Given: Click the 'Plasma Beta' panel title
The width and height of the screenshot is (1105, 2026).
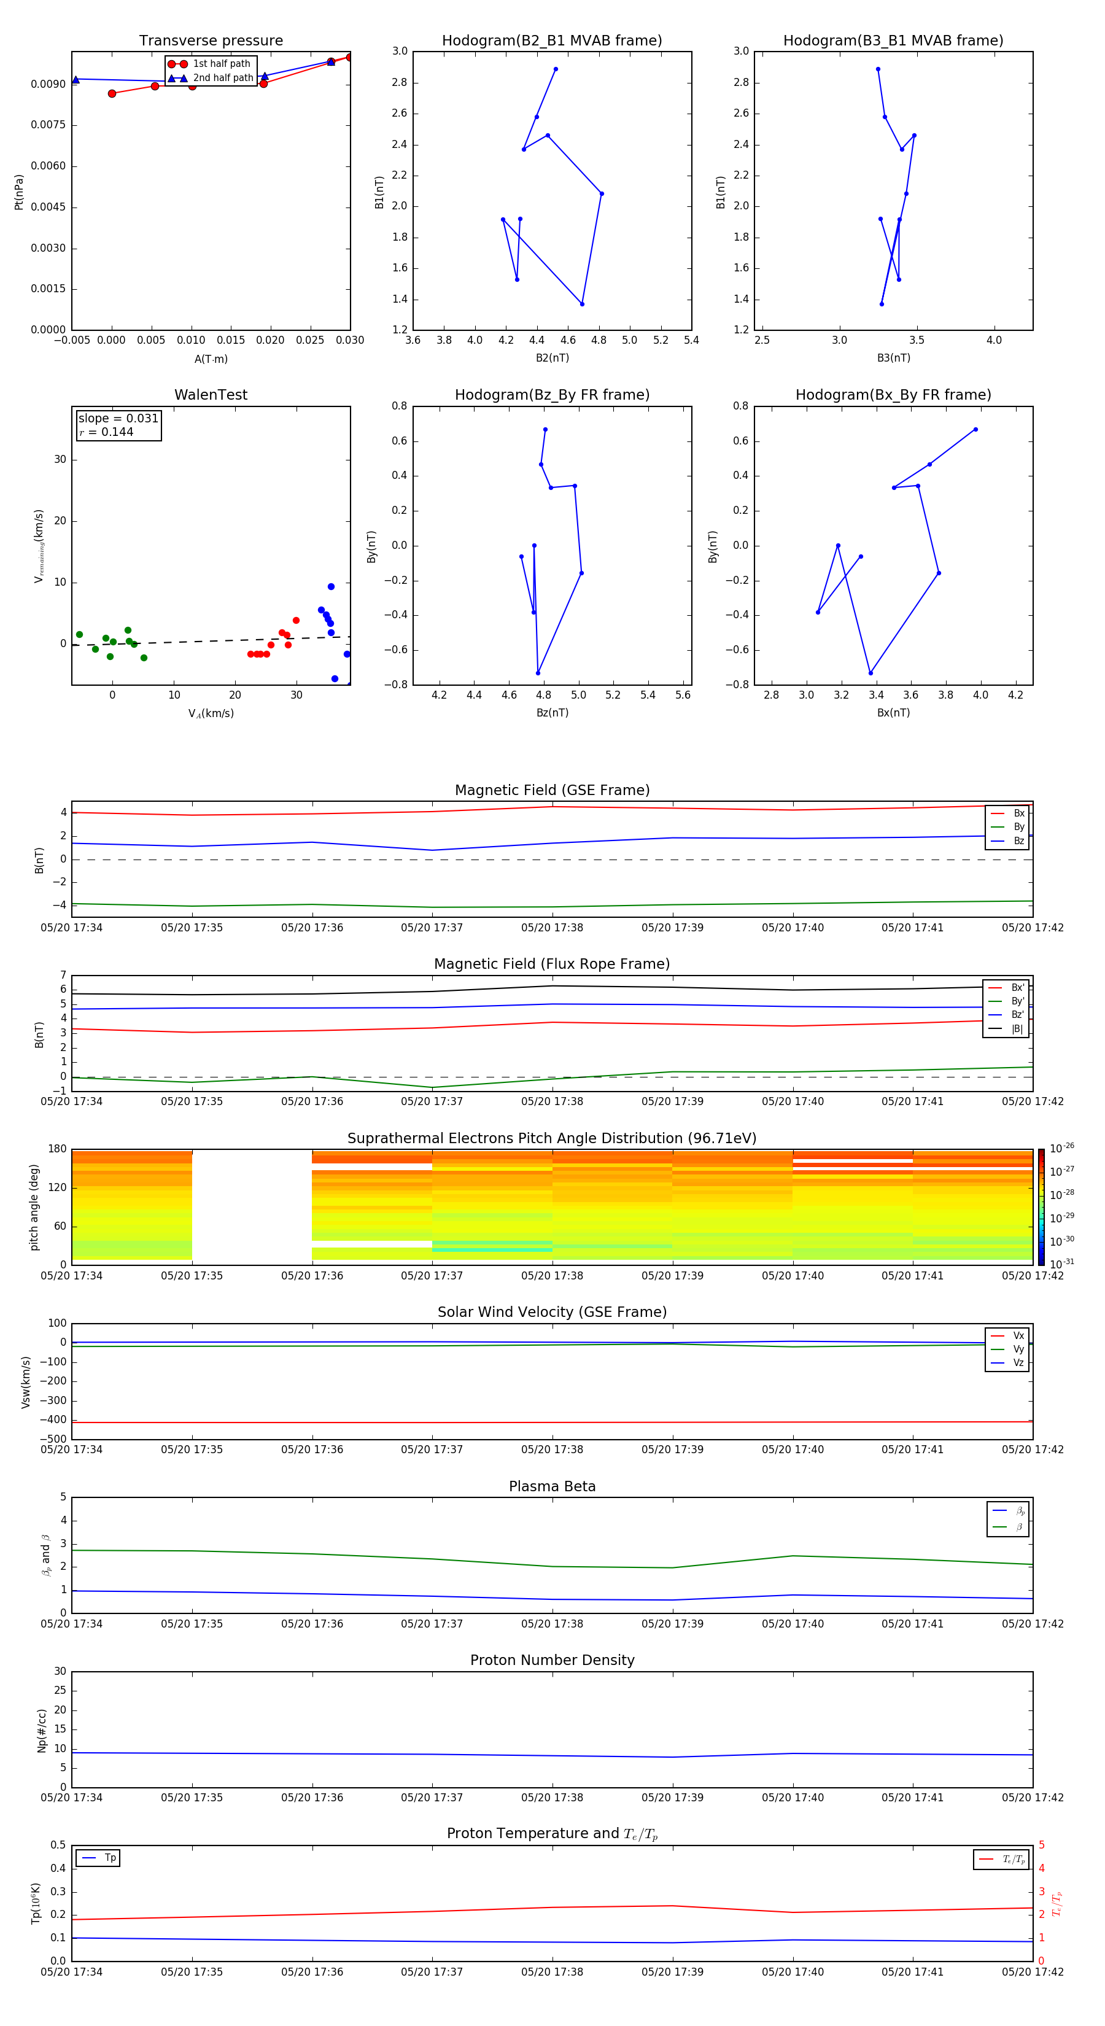Looking at the screenshot, I should [x=552, y=1486].
